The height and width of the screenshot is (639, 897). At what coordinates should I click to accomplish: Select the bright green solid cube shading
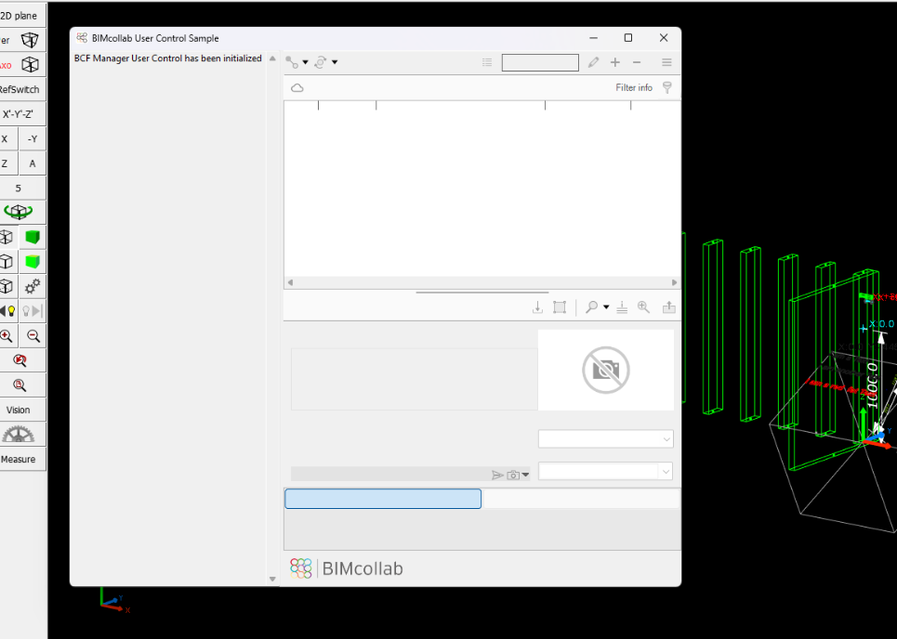pos(33,262)
